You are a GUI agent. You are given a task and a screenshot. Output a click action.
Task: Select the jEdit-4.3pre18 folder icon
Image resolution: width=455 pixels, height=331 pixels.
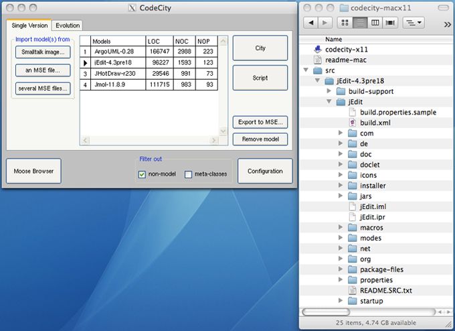tap(329, 81)
